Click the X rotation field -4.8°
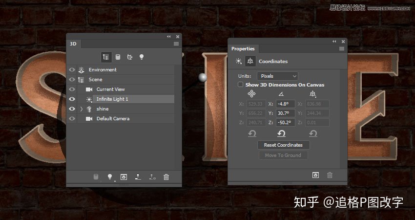This screenshot has width=415, height=220. click(x=285, y=104)
